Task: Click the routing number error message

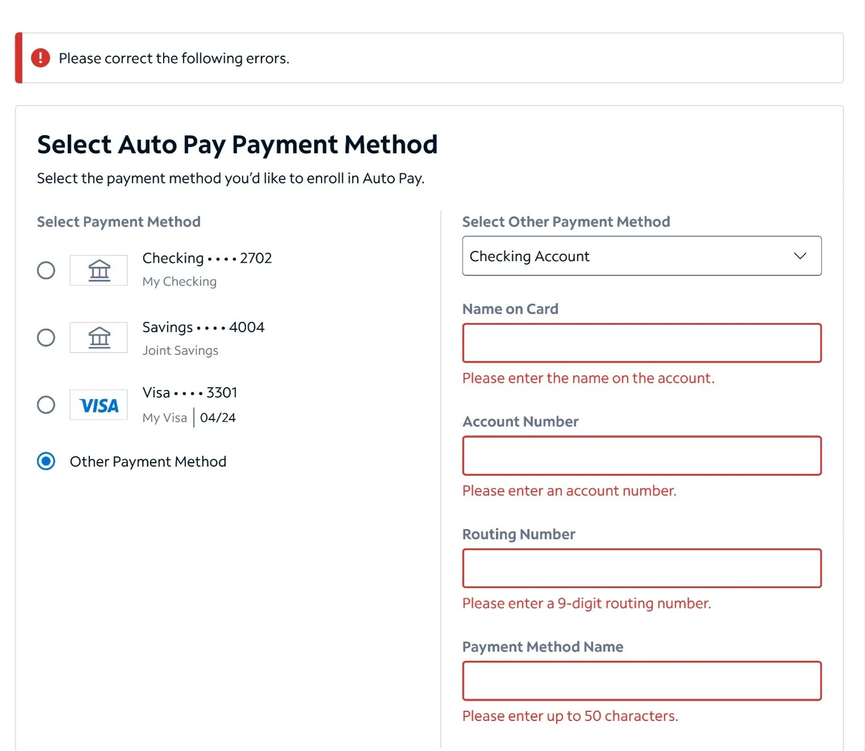Action: coord(587,603)
